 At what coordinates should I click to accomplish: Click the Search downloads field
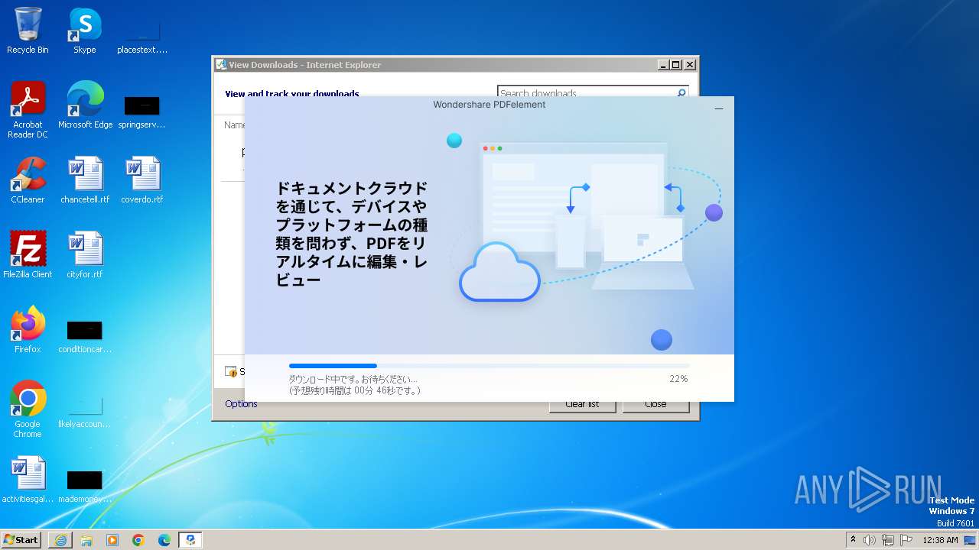click(x=585, y=93)
